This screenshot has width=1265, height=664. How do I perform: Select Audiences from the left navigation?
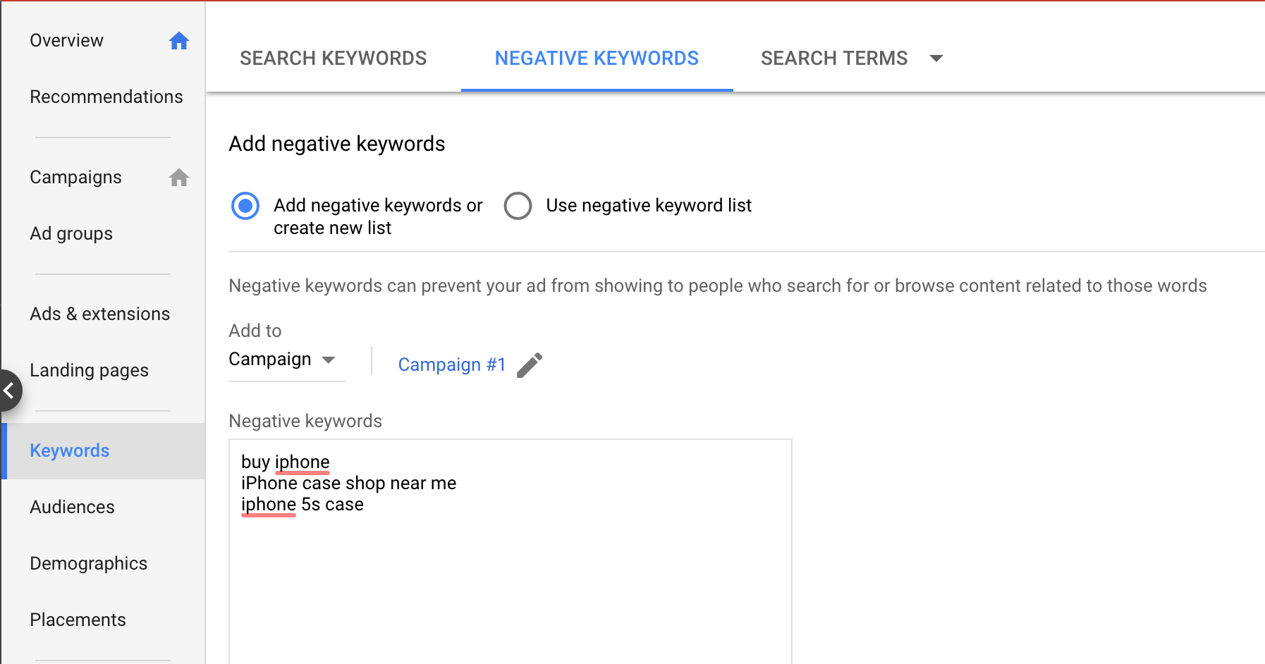[72, 507]
